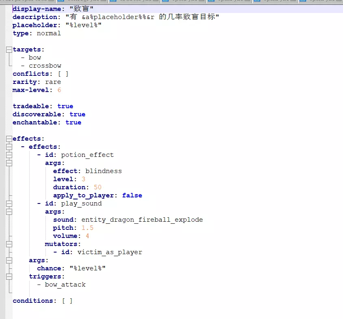The width and height of the screenshot is (343, 319).
Task: Collapse the top-level effects block
Action: (x=9, y=139)
